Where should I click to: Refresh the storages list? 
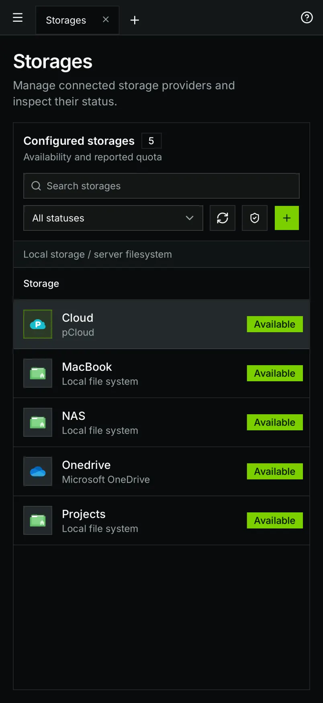point(223,218)
